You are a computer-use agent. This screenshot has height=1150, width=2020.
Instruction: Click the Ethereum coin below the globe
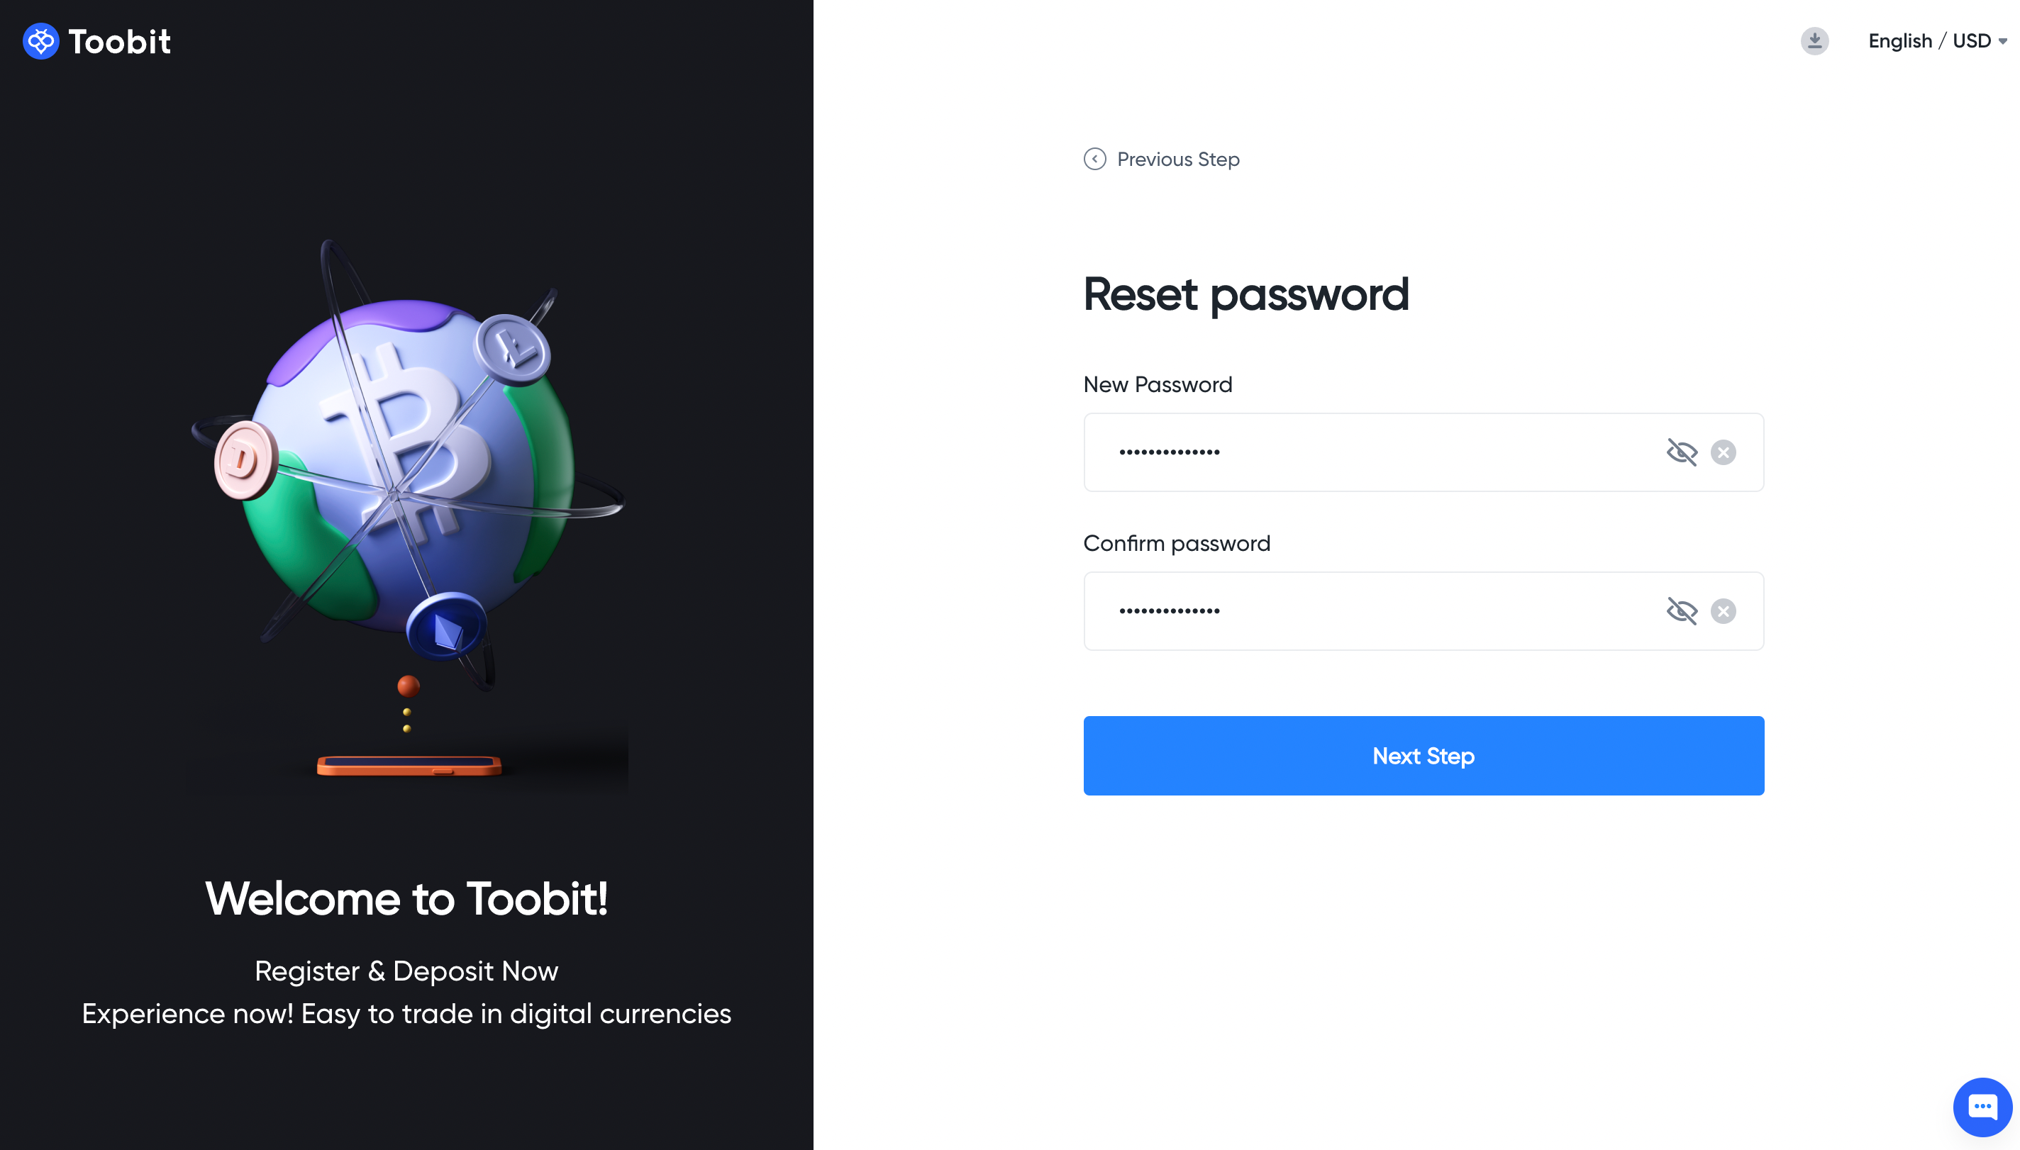(446, 626)
